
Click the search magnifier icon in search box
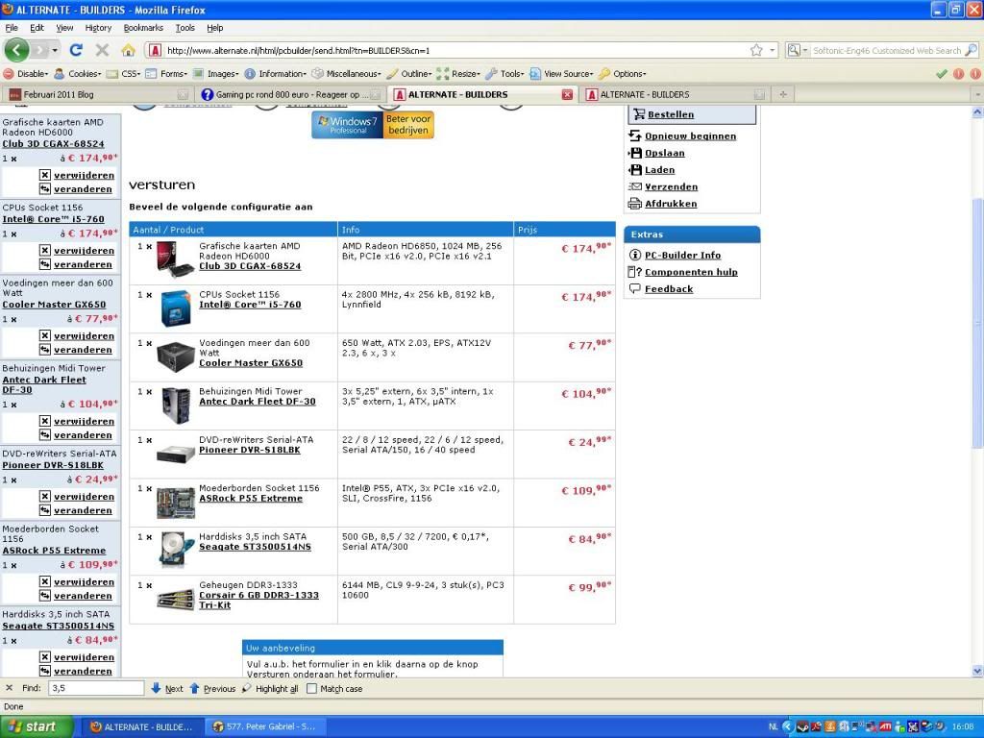point(971,50)
